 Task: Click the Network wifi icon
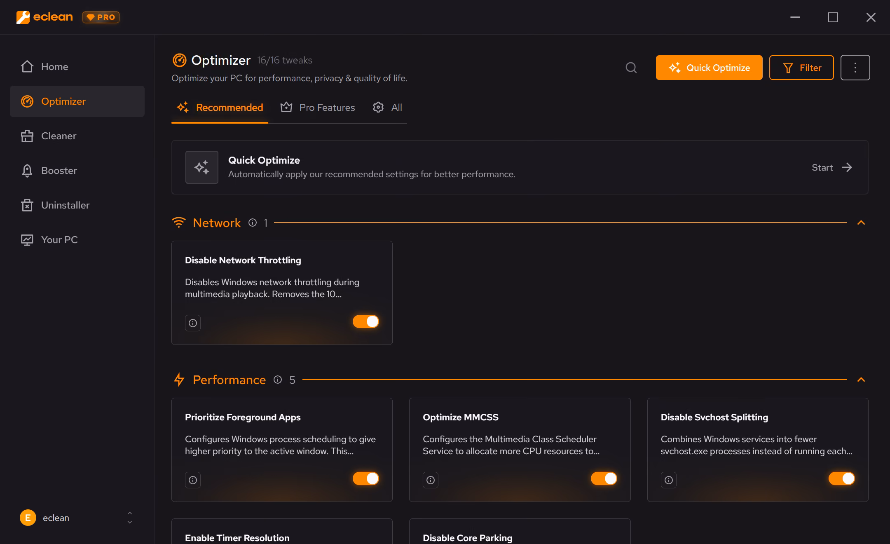click(x=179, y=223)
